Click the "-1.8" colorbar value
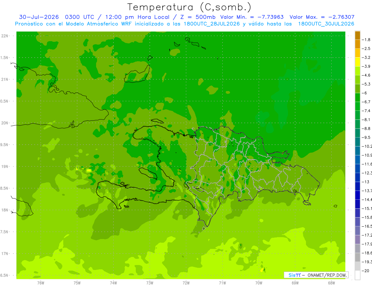This screenshot has width=372, height=287. tap(366, 40)
